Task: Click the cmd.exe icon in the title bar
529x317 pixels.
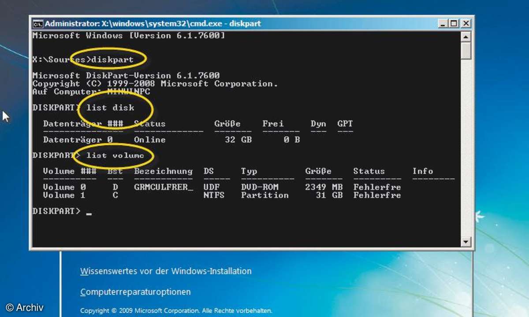Action: click(38, 23)
